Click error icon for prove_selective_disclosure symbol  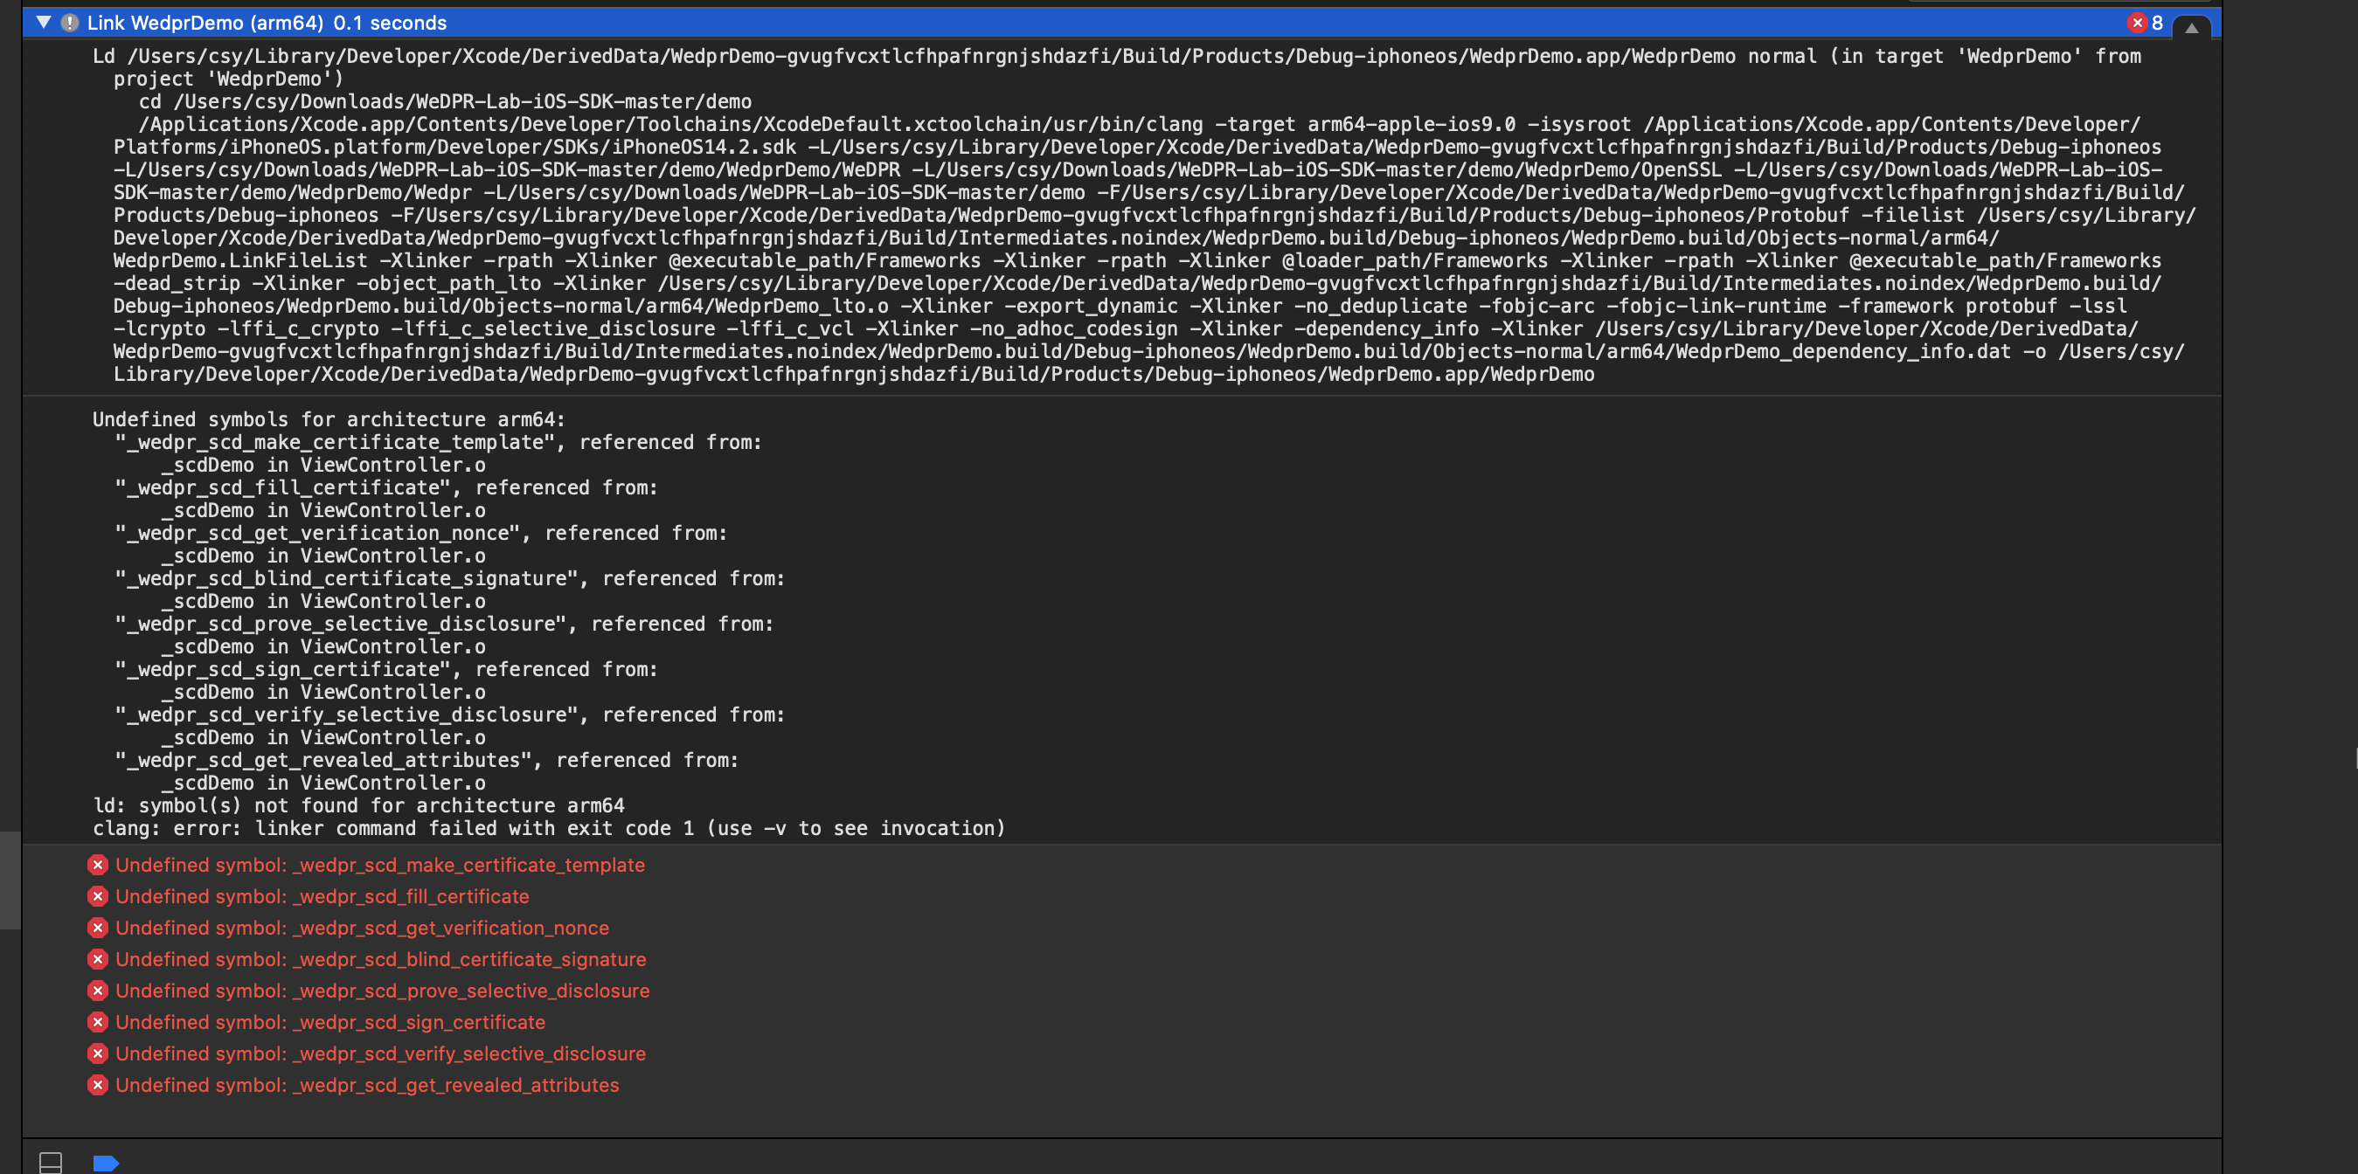pyautogui.click(x=98, y=990)
